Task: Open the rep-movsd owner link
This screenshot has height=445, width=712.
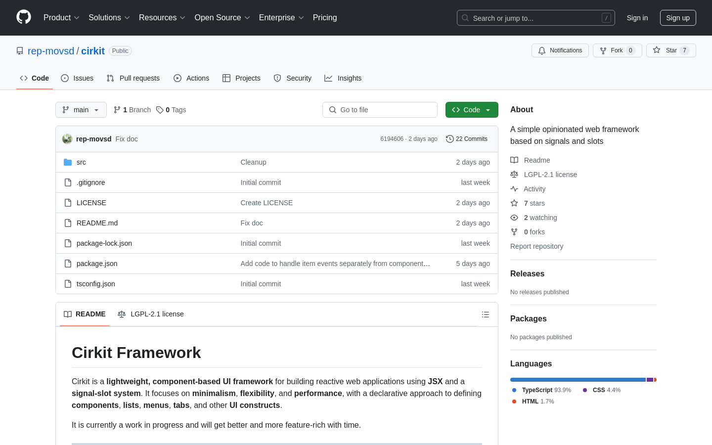Action: coord(51,51)
